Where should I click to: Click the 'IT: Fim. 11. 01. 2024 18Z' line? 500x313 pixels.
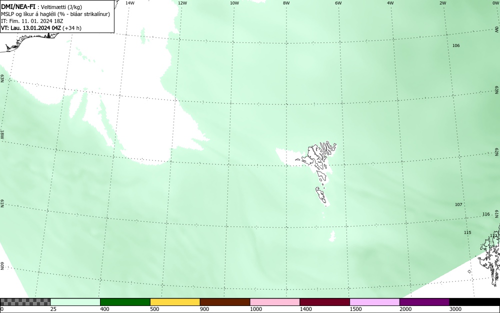pyautogui.click(x=32, y=21)
